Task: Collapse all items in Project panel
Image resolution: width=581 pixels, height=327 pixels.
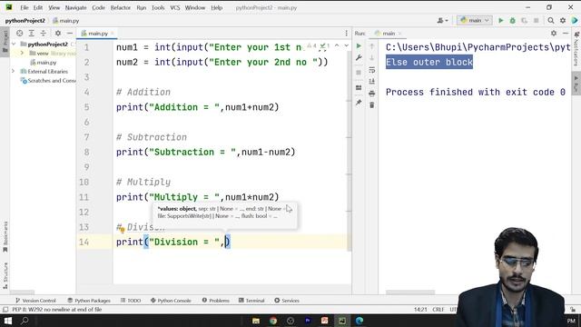Action: 44,34
